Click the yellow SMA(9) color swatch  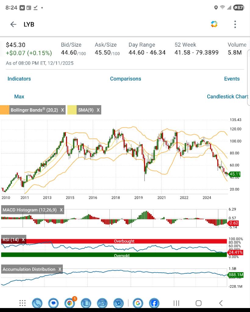72,110
